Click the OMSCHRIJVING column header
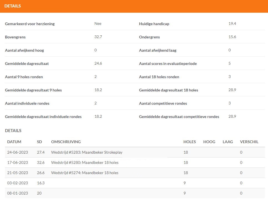Viewport: 268px width, 202px height. click(66, 142)
